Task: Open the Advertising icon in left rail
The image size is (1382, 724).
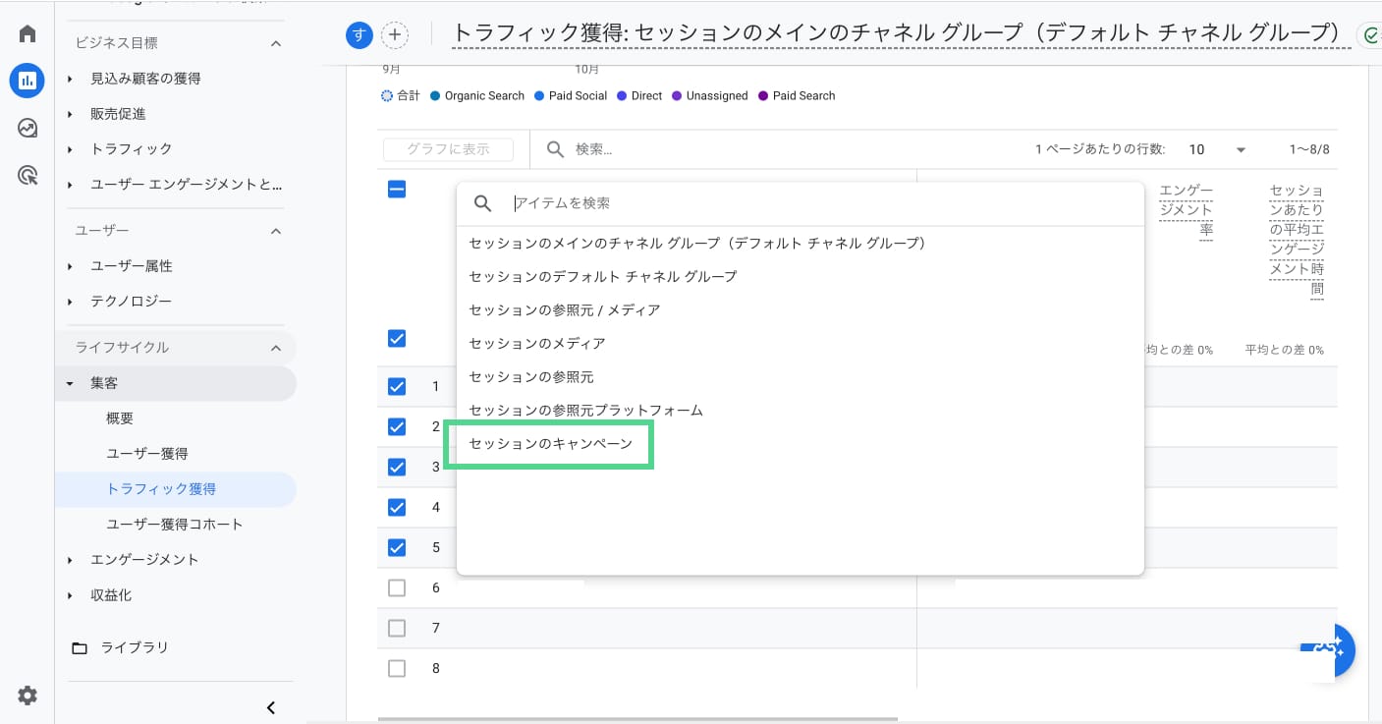Action: [x=28, y=176]
